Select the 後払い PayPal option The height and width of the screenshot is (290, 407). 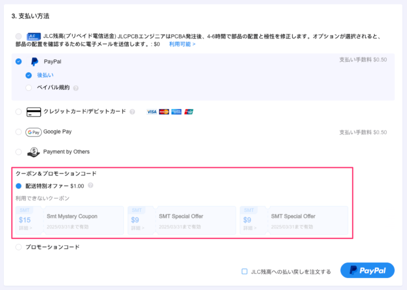(x=29, y=75)
